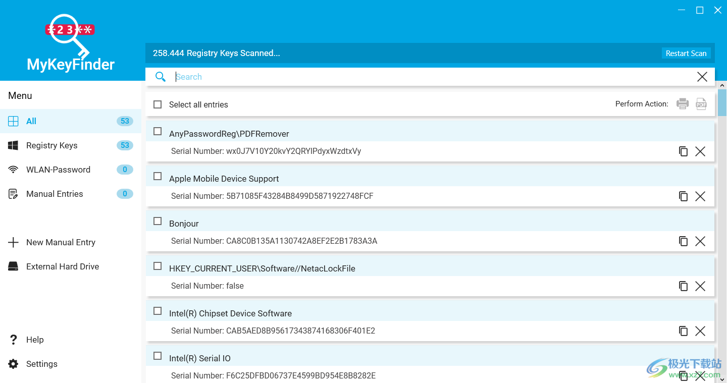The height and width of the screenshot is (383, 727).
Task: Tick the Bonjour entry checkbox
Action: pyautogui.click(x=157, y=221)
